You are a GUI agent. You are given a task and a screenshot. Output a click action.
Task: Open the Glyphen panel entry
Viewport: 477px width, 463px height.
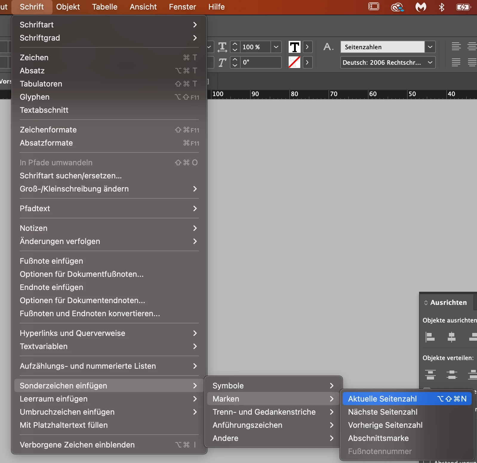(109, 97)
